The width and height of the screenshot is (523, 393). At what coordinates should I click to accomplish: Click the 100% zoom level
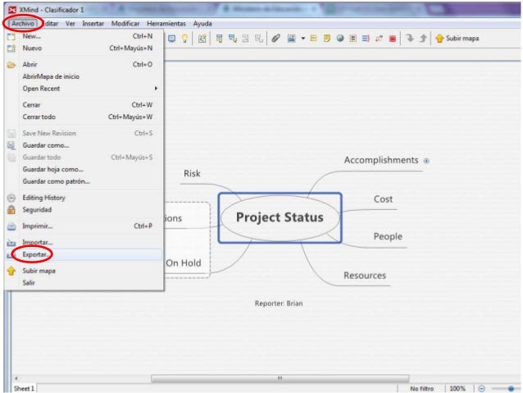pyautogui.click(x=457, y=389)
